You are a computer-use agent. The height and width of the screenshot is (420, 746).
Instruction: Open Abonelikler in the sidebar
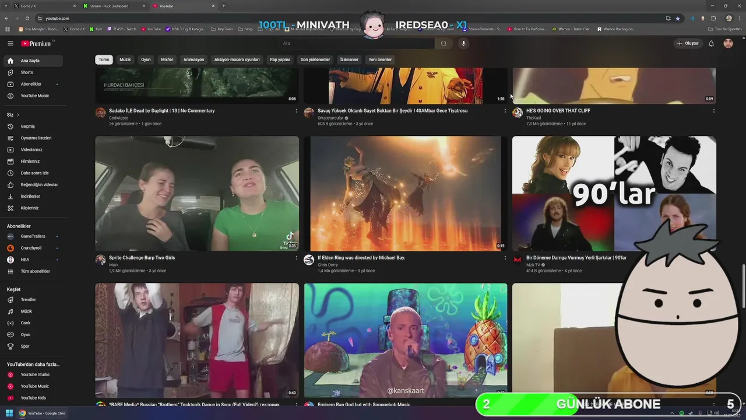click(33, 84)
